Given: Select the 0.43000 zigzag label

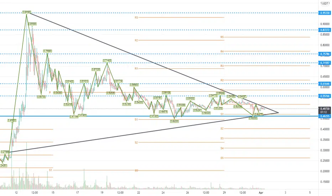Looking at the screenshot, I should pyautogui.click(x=12, y=120).
